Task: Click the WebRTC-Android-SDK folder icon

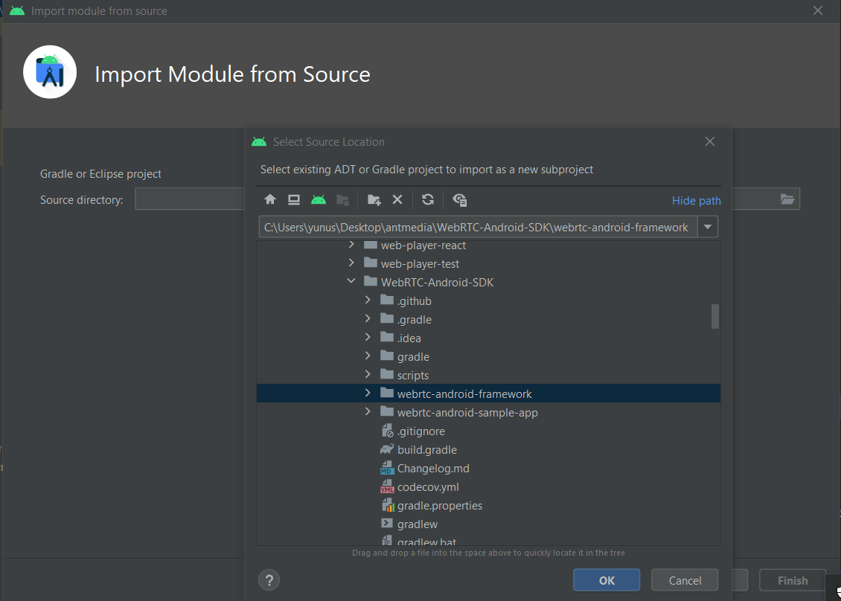Action: pyautogui.click(x=370, y=281)
